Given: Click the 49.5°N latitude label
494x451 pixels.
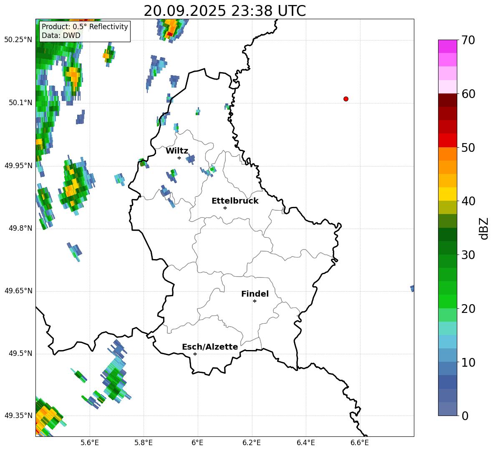Looking at the screenshot, I should [20, 353].
